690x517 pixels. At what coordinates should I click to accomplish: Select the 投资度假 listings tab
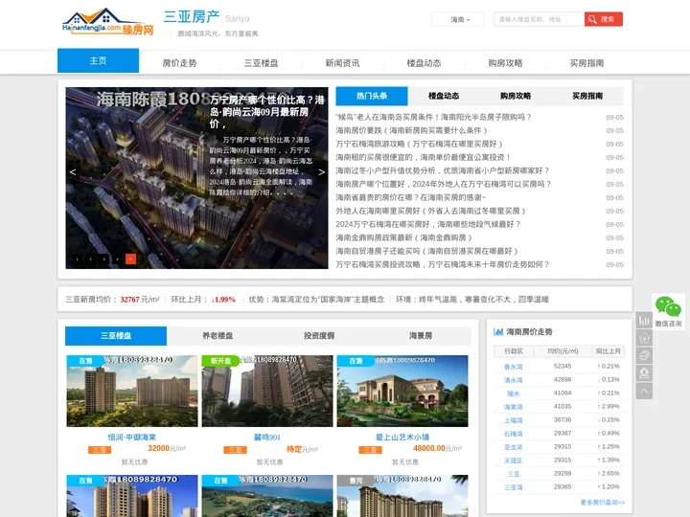click(x=319, y=335)
